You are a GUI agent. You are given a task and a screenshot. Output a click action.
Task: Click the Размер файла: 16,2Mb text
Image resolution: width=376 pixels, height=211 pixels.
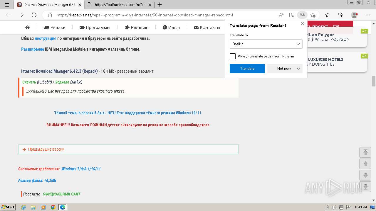(x=37, y=181)
